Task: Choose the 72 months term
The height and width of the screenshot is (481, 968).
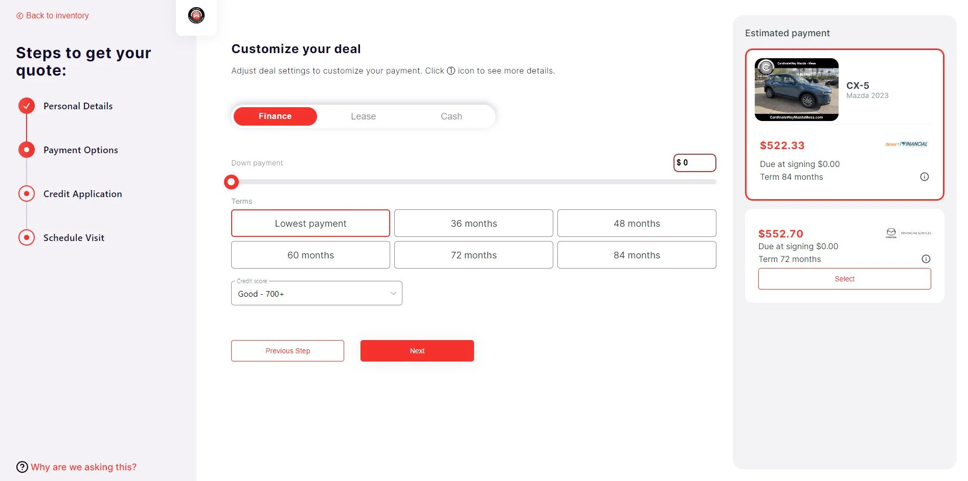Action: tap(474, 255)
